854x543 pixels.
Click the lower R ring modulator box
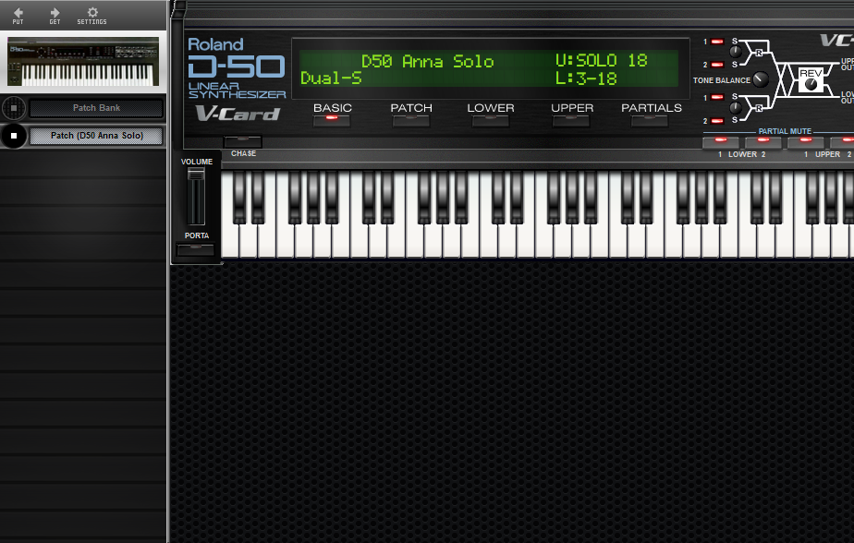pyautogui.click(x=759, y=108)
